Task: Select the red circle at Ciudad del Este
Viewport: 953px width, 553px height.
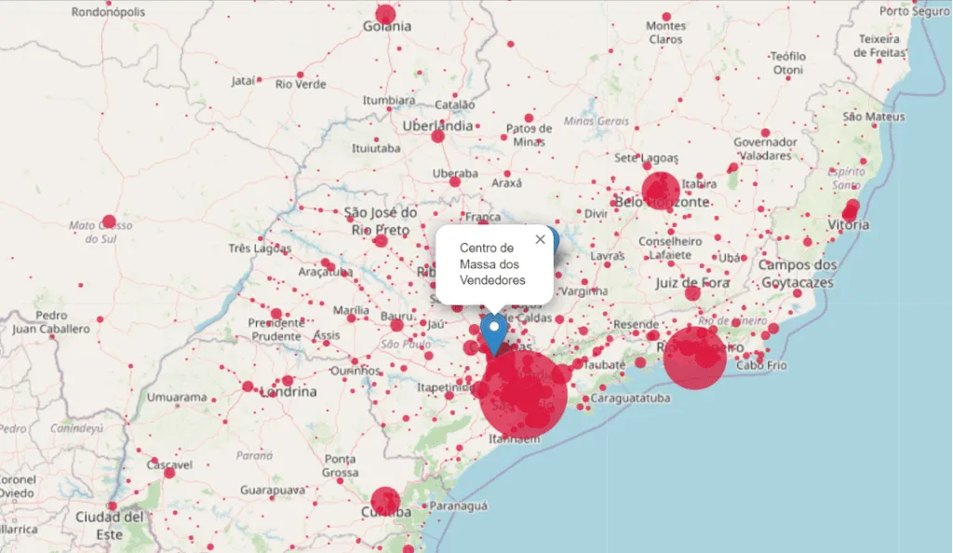Action: click(x=112, y=506)
